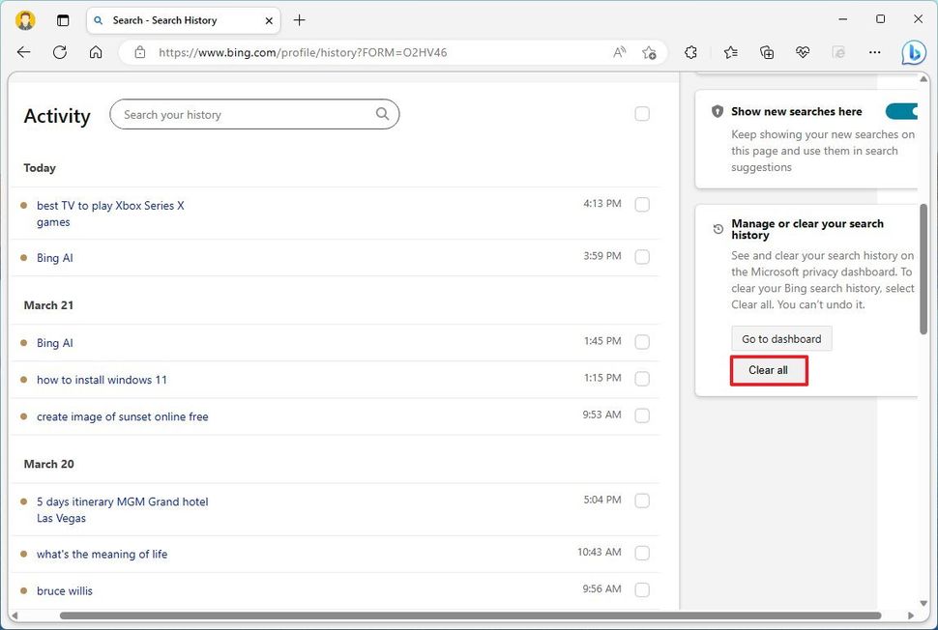The height and width of the screenshot is (630, 938).
Task: Open a new browser tab
Action: [299, 19]
